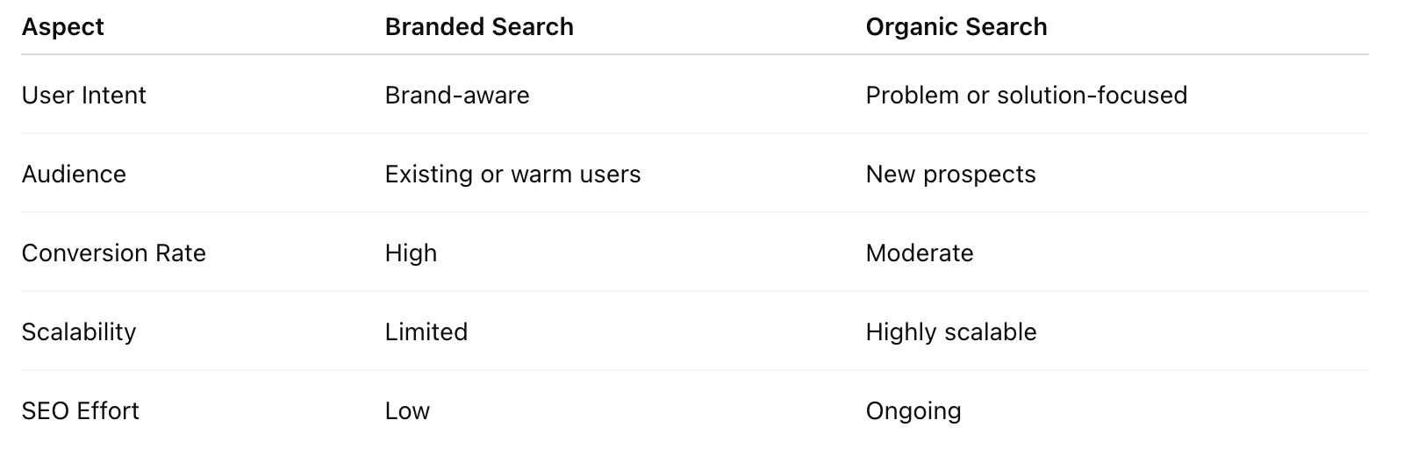Select the Ongoing cell
Viewport: 1404px width, 470px height.
(x=913, y=410)
